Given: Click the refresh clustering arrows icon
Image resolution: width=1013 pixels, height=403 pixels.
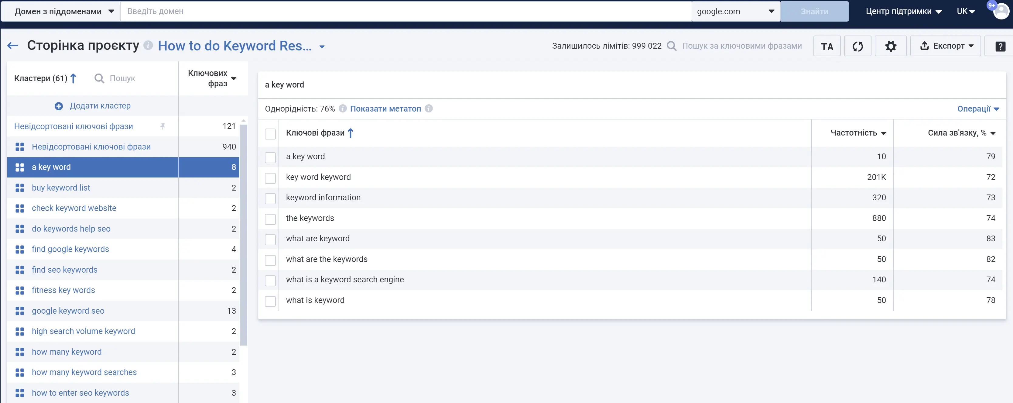Looking at the screenshot, I should tap(857, 46).
